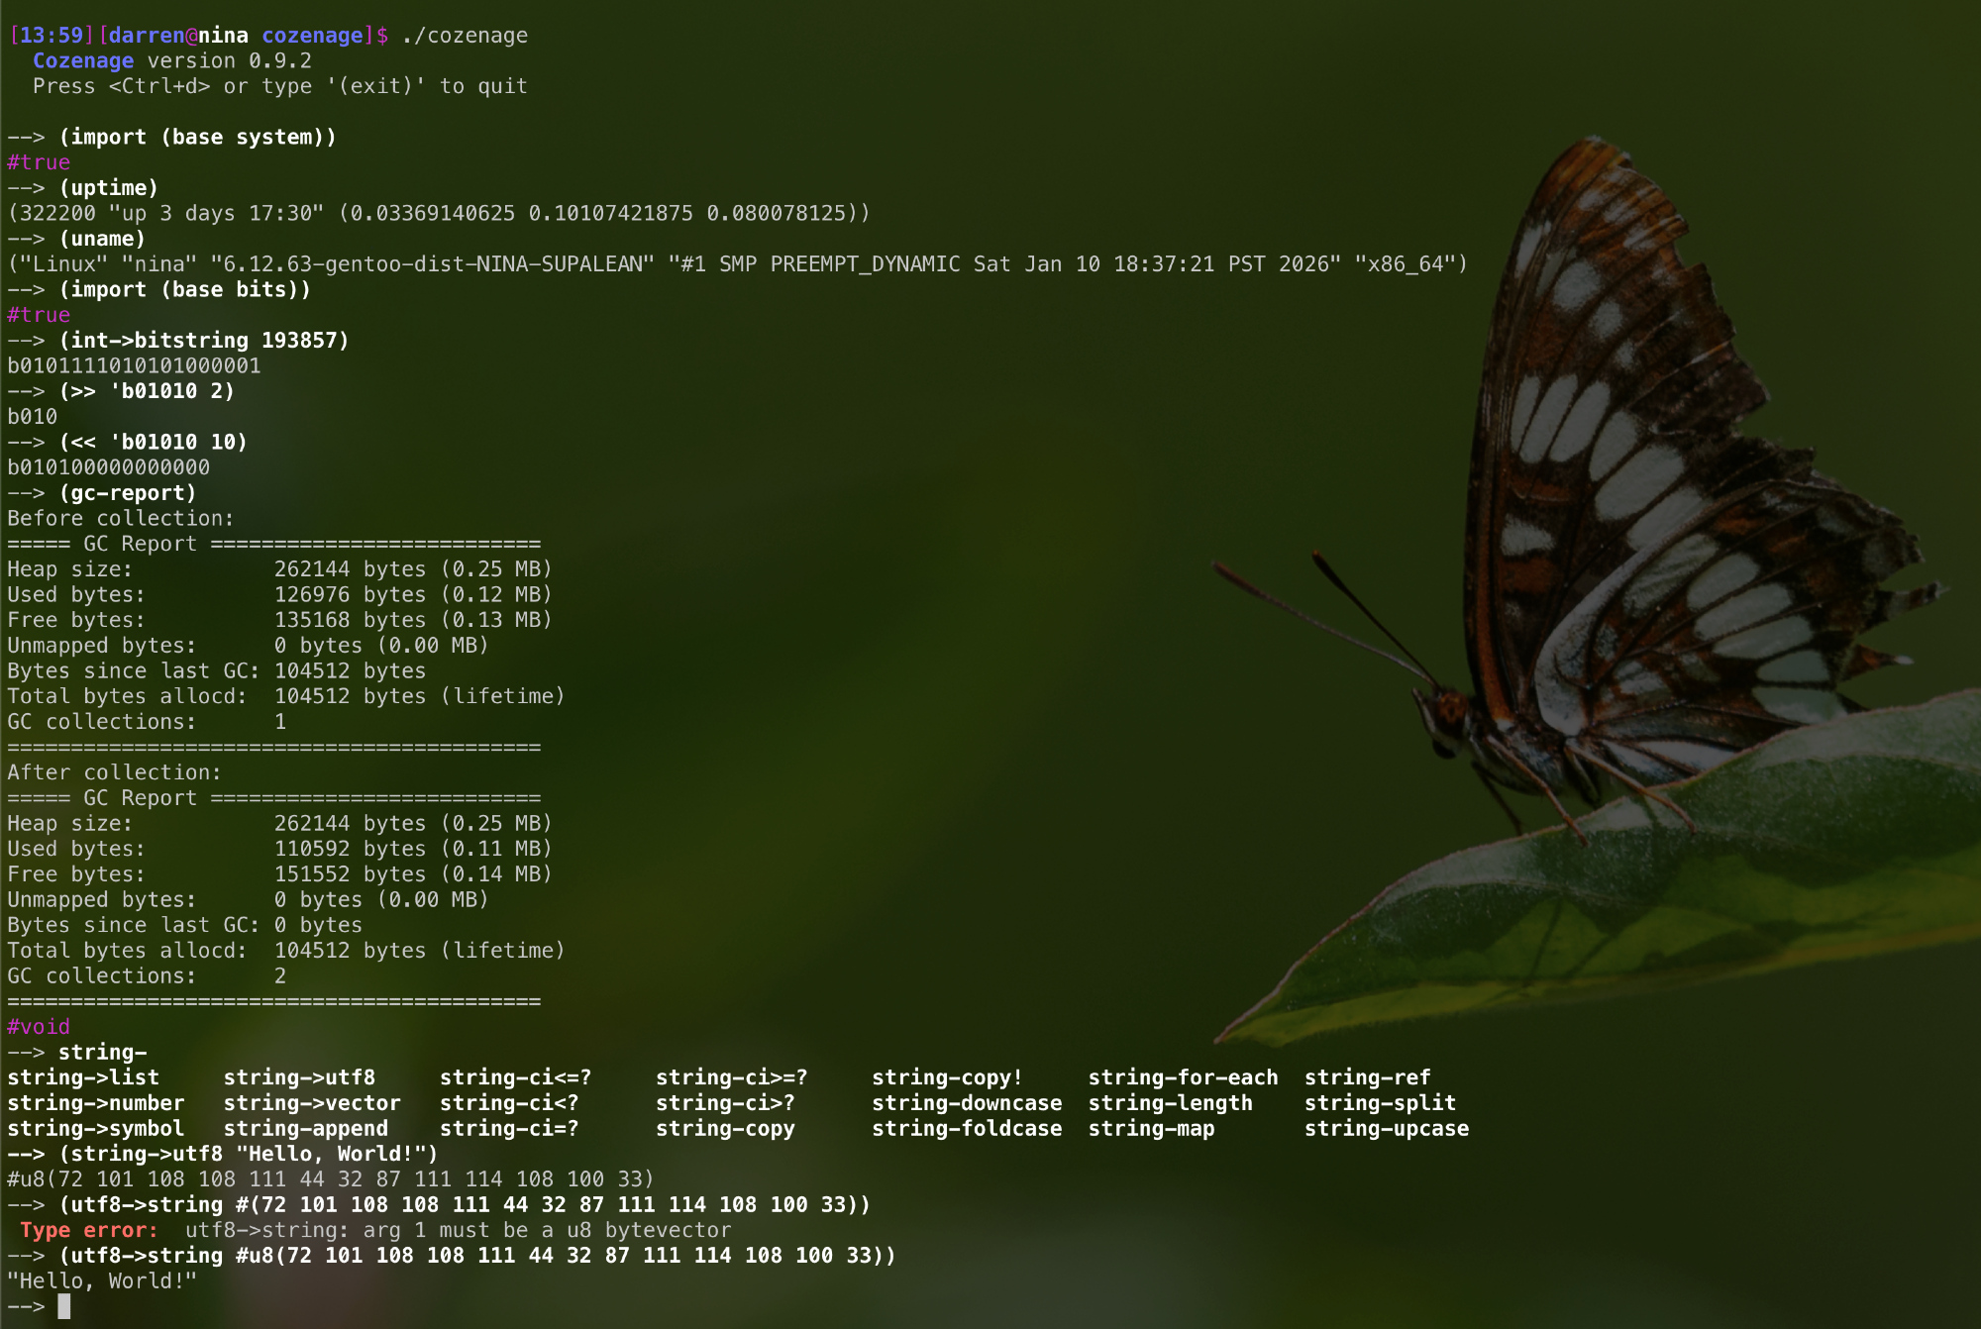Click the (uptime) command line
Viewport: 1981px width, 1329px height.
pyautogui.click(x=108, y=188)
